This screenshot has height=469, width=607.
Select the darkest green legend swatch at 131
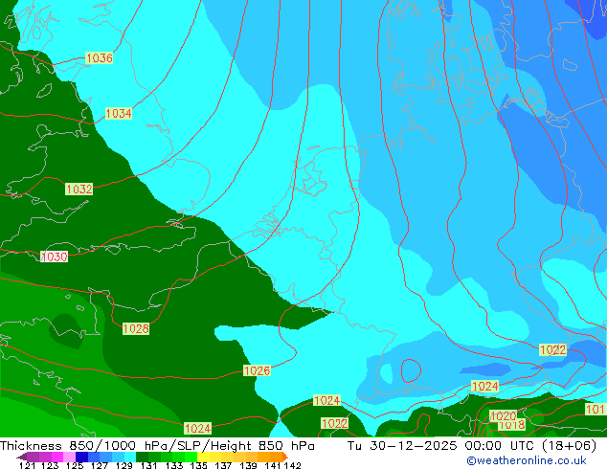tap(142, 457)
